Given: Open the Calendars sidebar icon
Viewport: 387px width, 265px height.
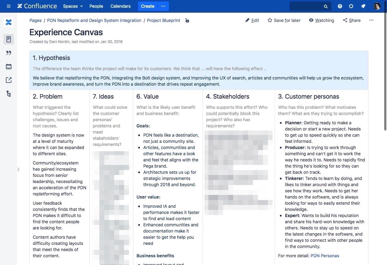Looking at the screenshot, I should coord(9,66).
